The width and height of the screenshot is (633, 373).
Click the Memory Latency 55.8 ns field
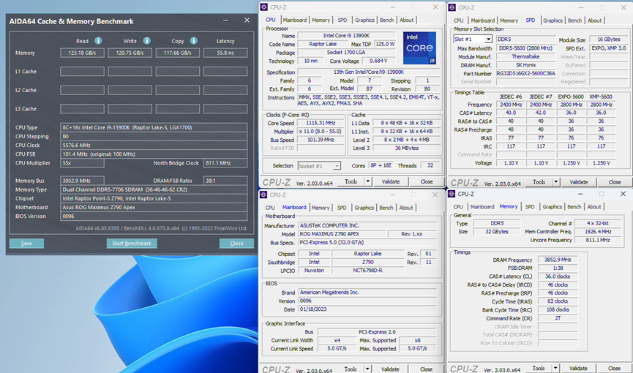(225, 53)
